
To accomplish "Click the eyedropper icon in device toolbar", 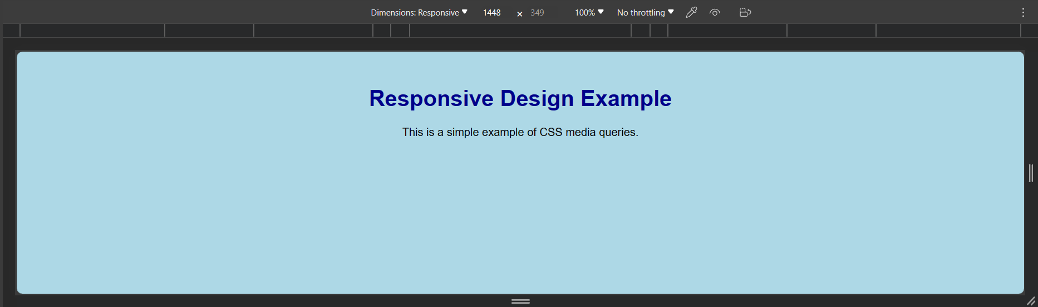I will [x=691, y=12].
